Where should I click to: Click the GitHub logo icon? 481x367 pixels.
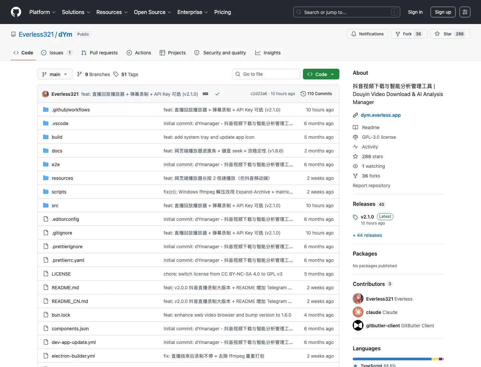(16, 12)
